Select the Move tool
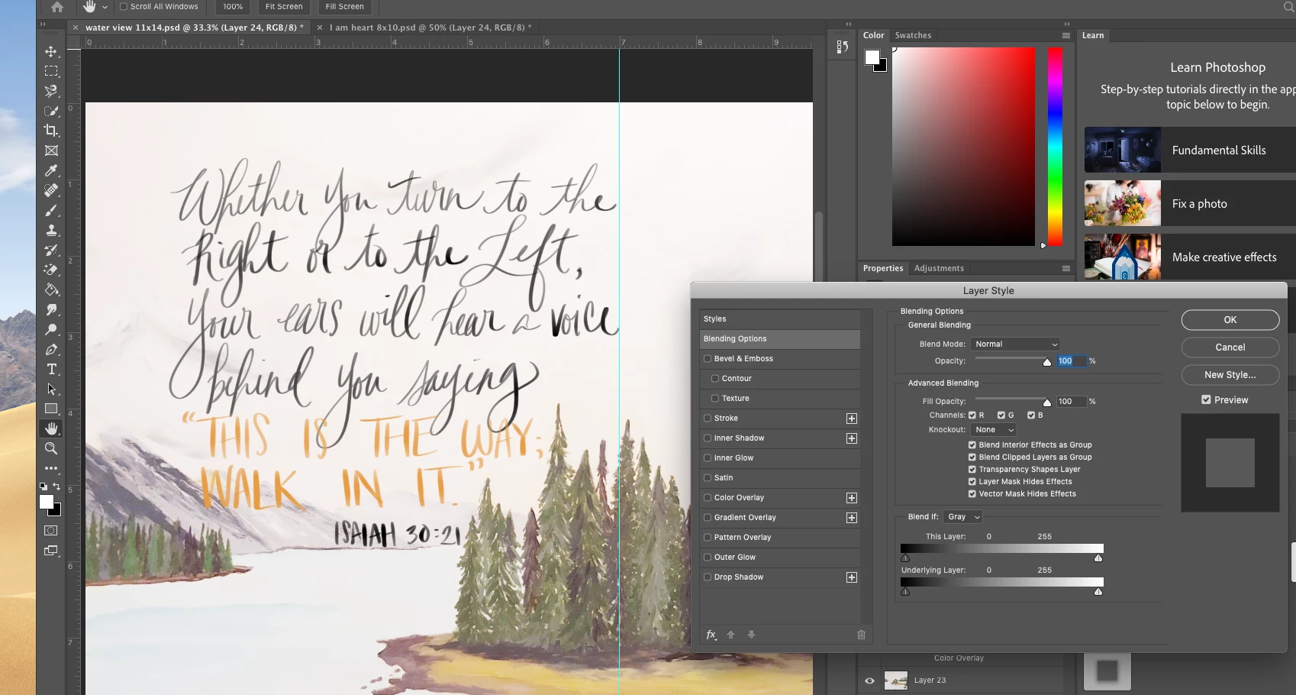 point(51,51)
